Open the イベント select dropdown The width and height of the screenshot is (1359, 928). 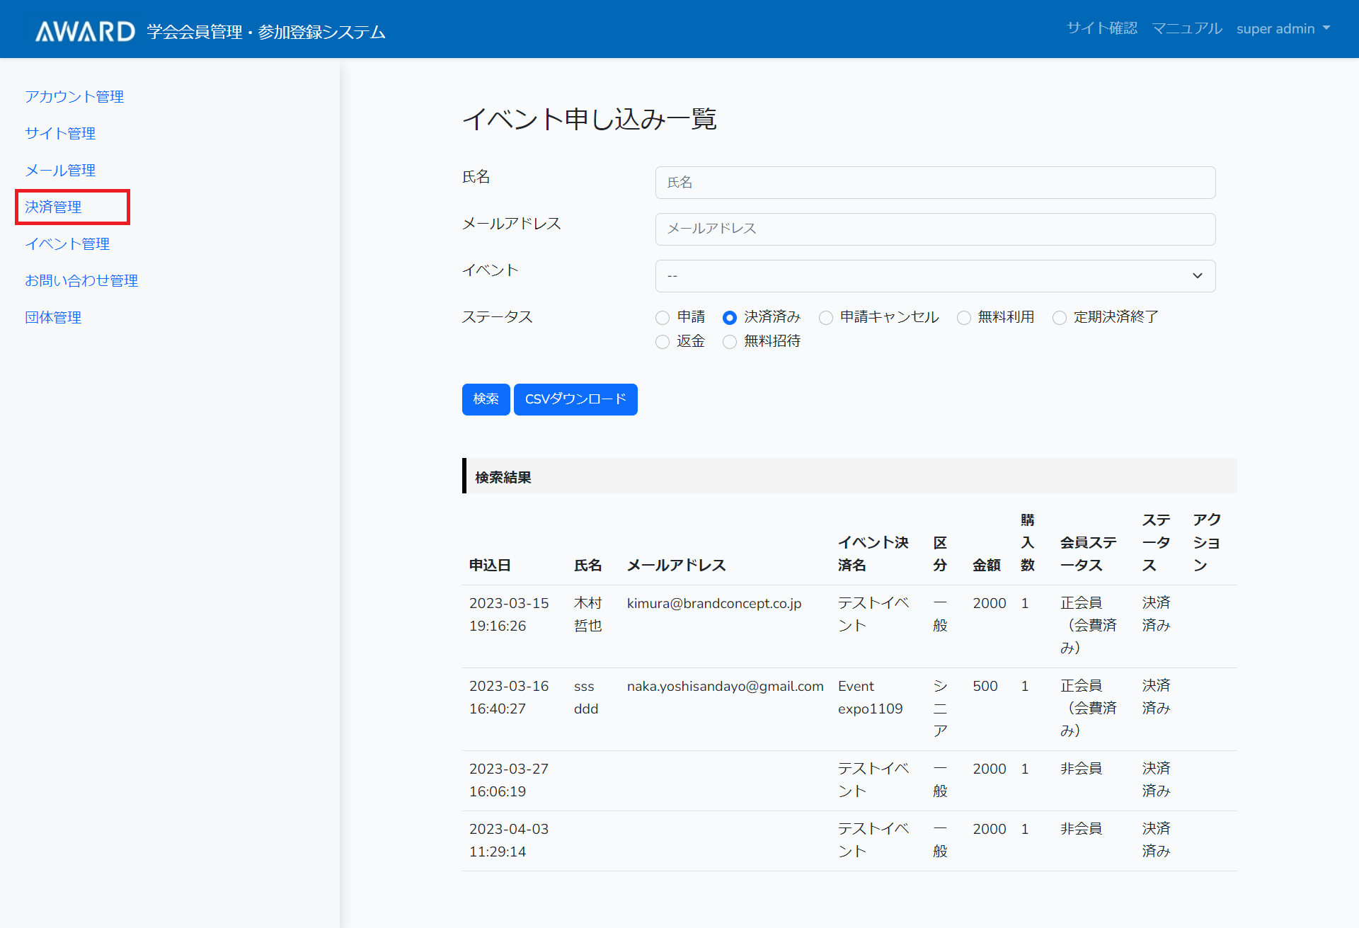[x=935, y=275]
